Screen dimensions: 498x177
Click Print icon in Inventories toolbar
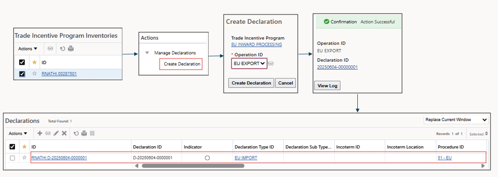pos(71,49)
